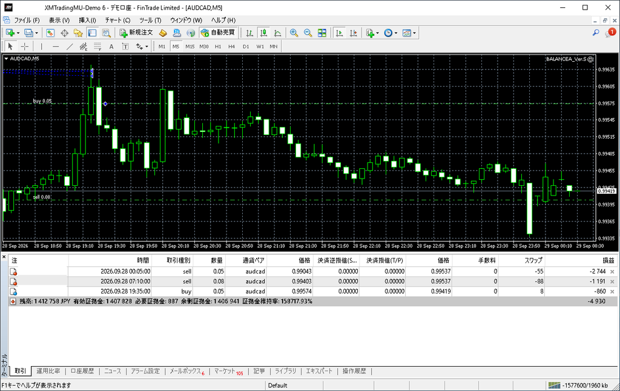
Task: Toggle chart auto scroll
Action: pyautogui.click(x=339, y=33)
